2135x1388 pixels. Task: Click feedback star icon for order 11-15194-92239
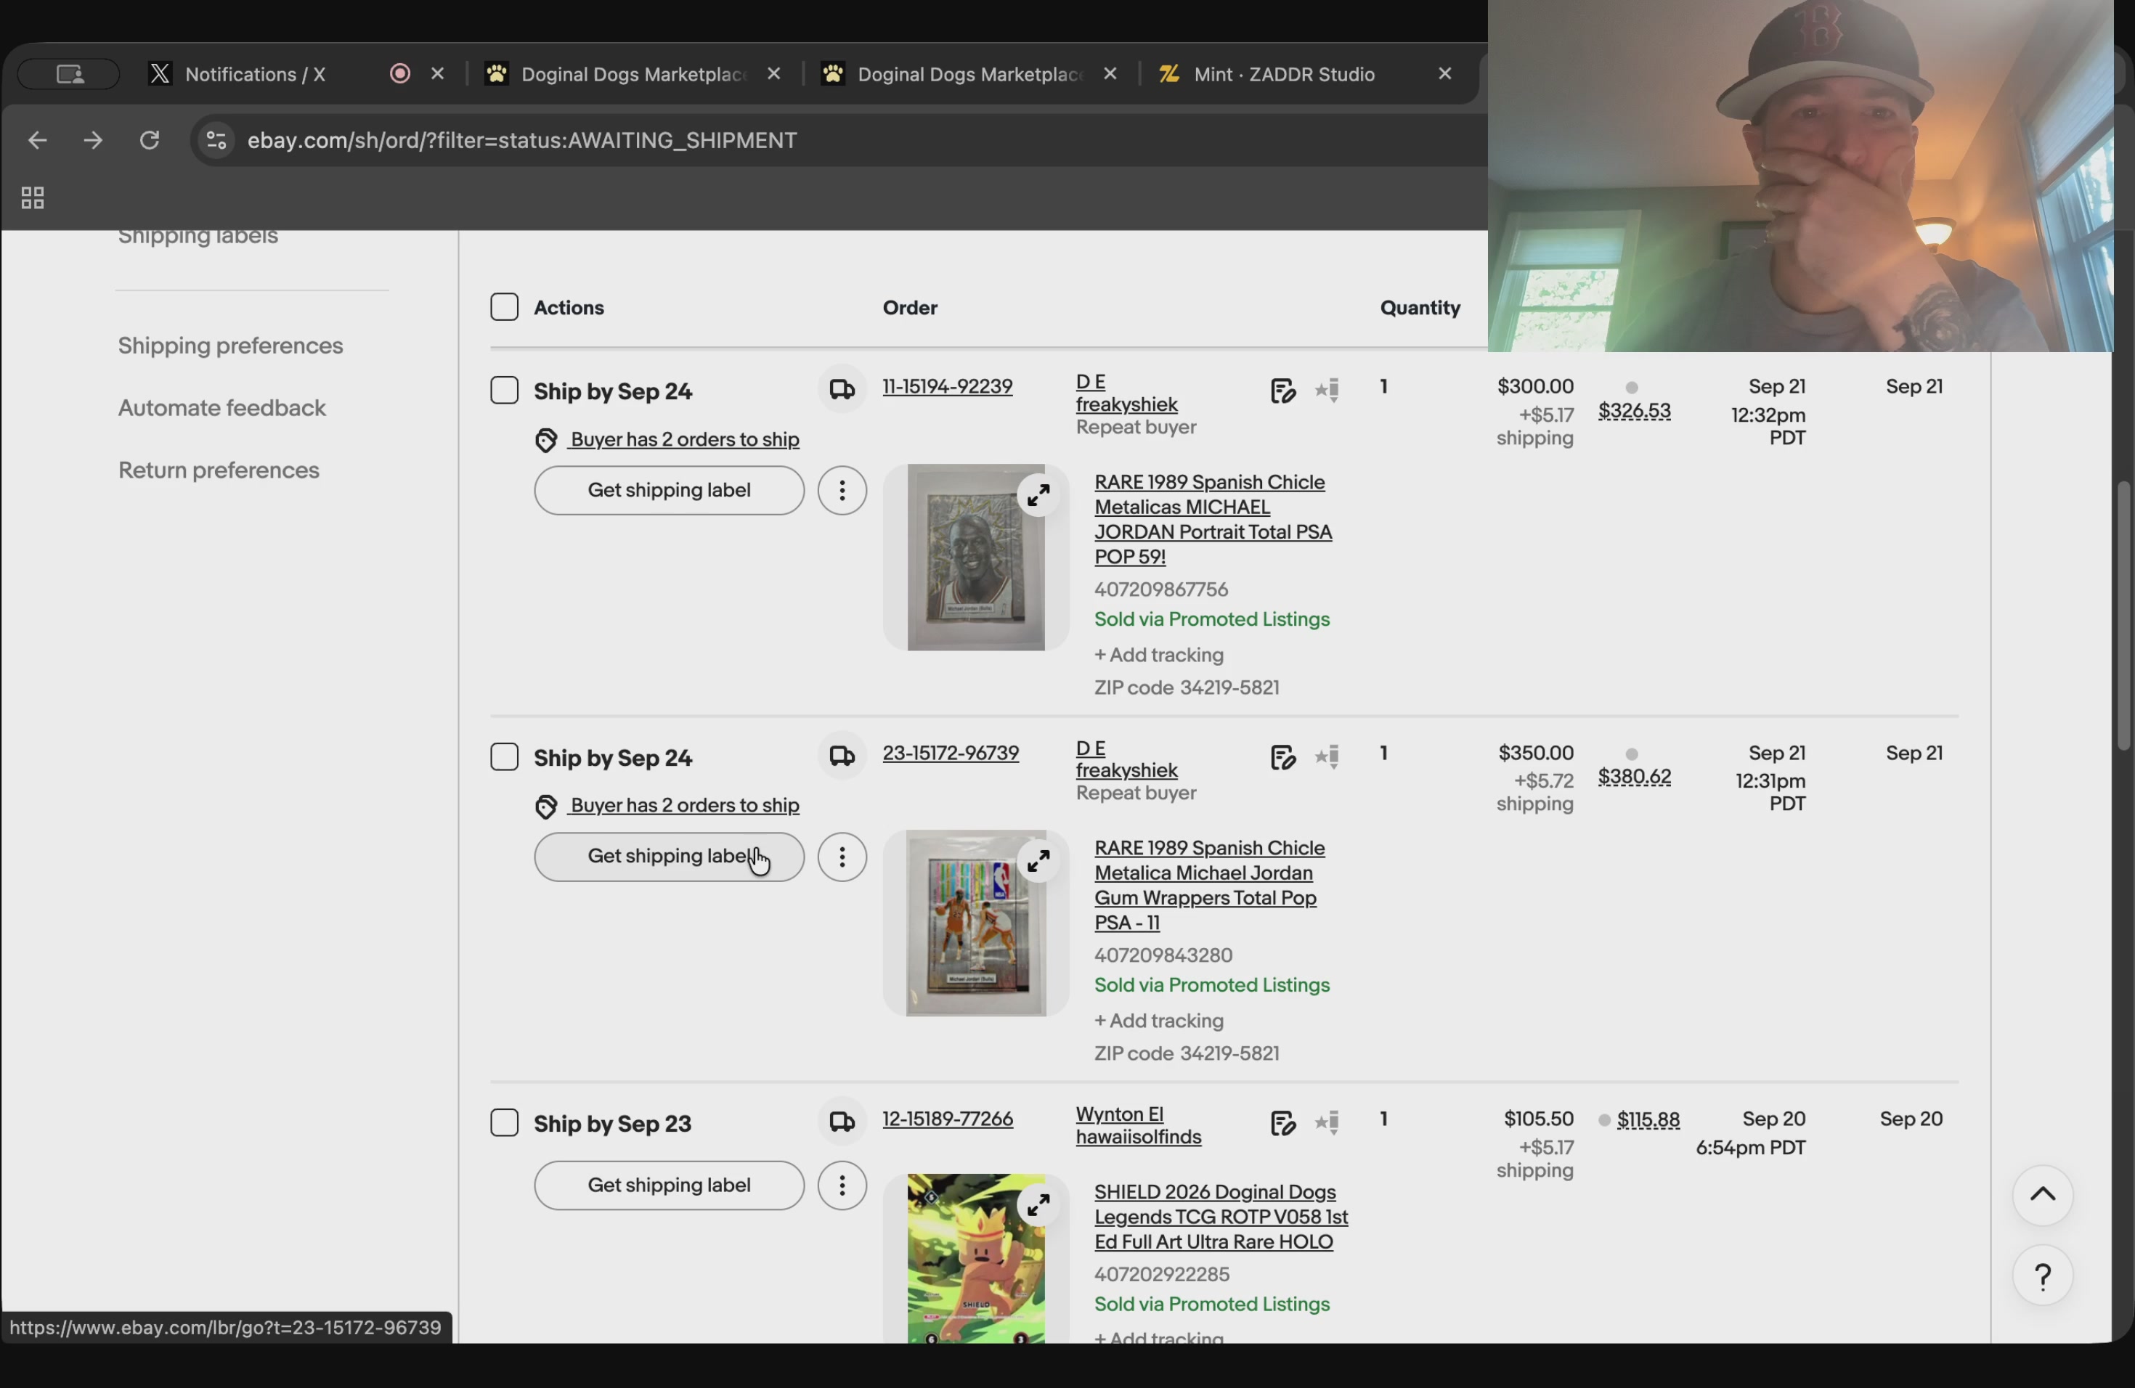pos(1327,390)
